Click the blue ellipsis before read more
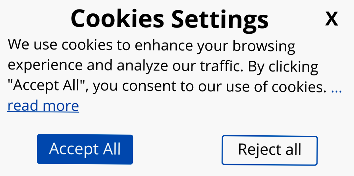Screen dimensions: 354x176 pos(336,87)
